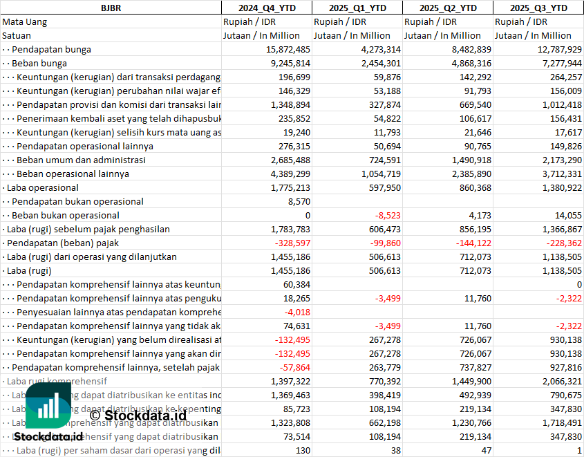Click the red -57,864 cell
The height and width of the screenshot is (457, 584).
tap(295, 367)
